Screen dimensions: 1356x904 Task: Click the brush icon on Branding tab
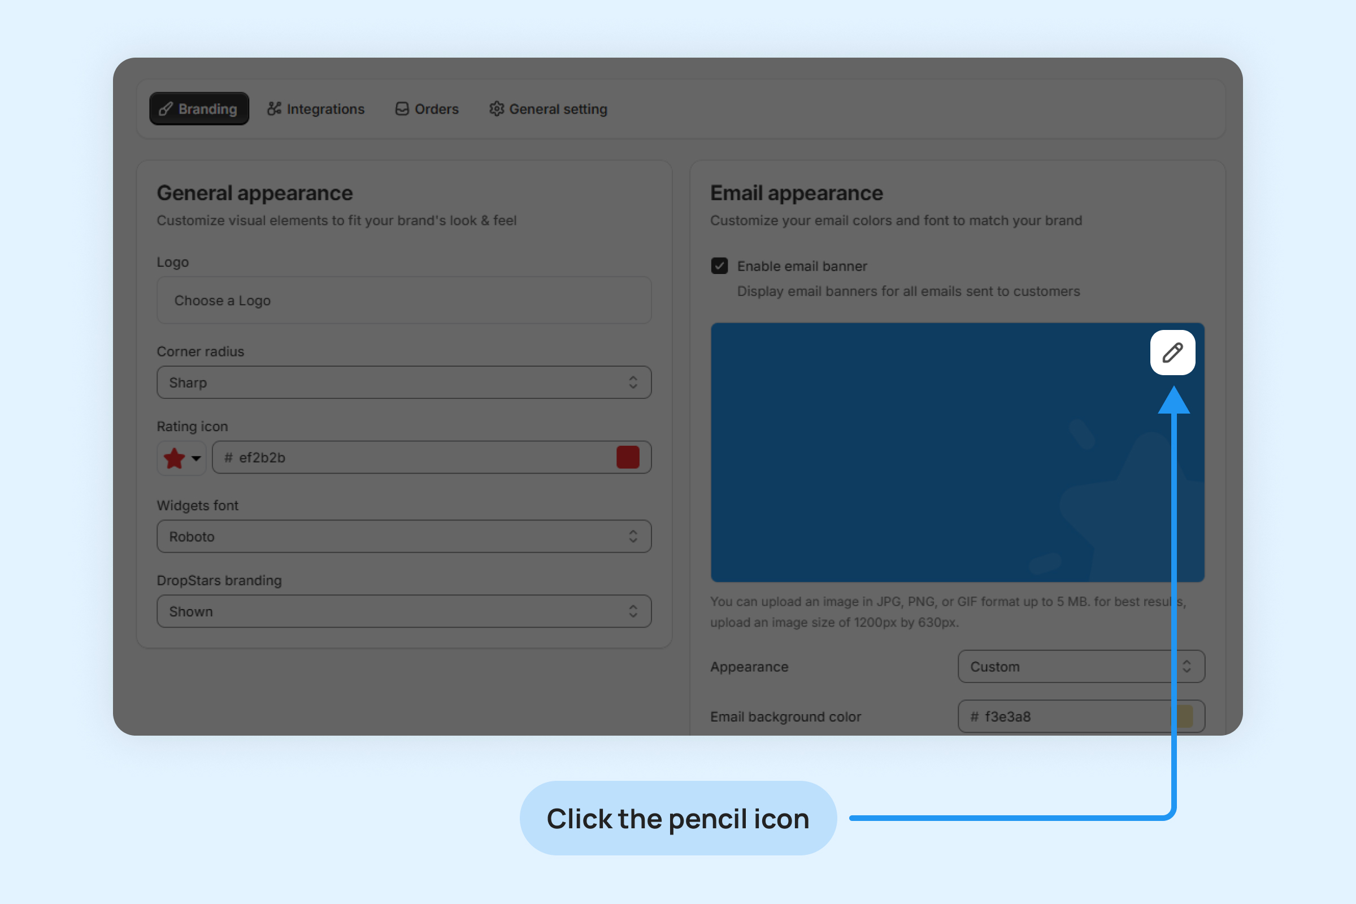166,109
